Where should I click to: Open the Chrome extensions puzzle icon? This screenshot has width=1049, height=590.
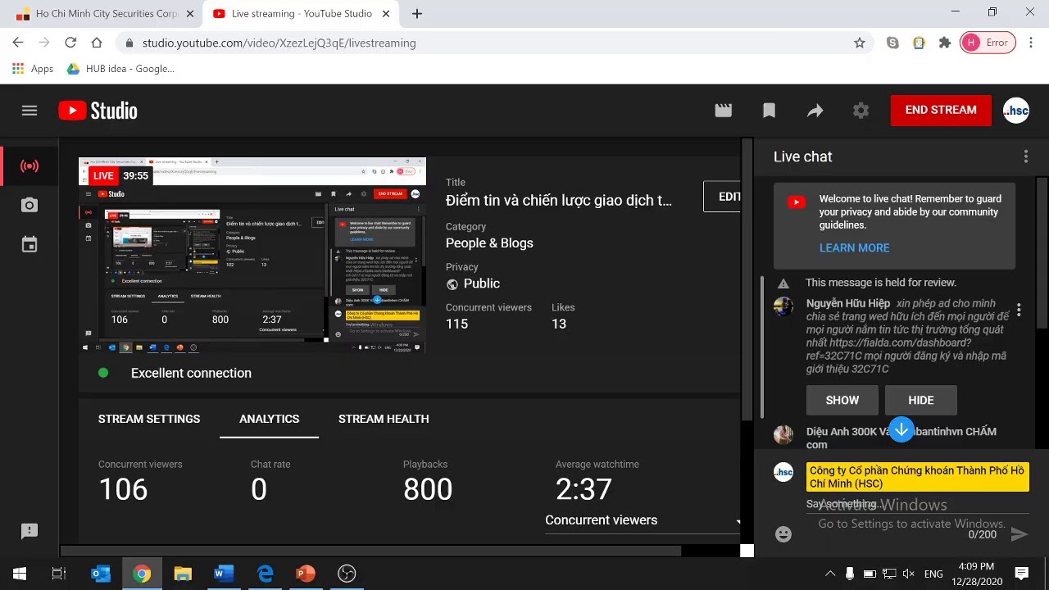[945, 43]
